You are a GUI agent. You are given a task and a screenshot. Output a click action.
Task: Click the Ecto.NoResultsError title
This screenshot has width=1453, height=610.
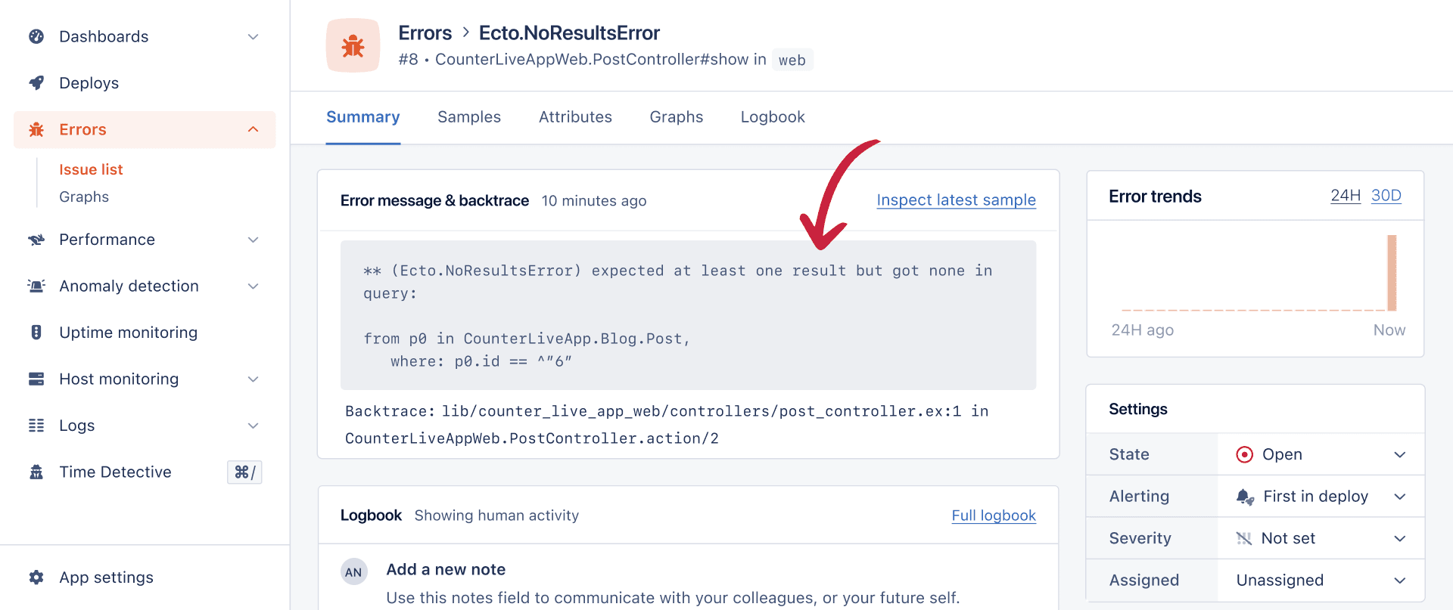[x=569, y=33]
